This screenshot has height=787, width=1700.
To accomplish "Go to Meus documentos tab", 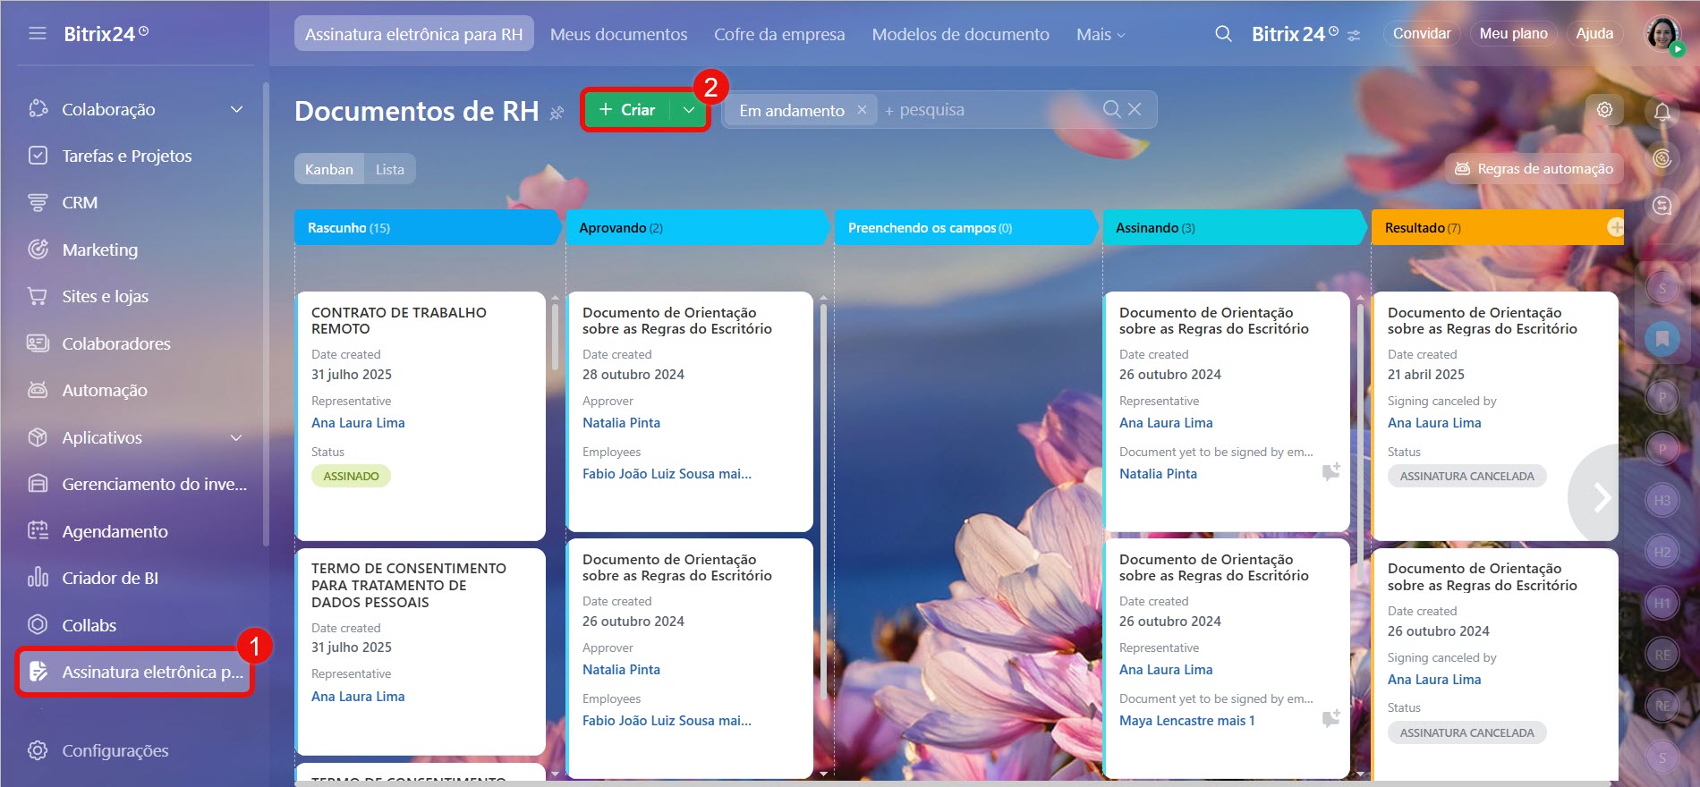I will tap(618, 34).
